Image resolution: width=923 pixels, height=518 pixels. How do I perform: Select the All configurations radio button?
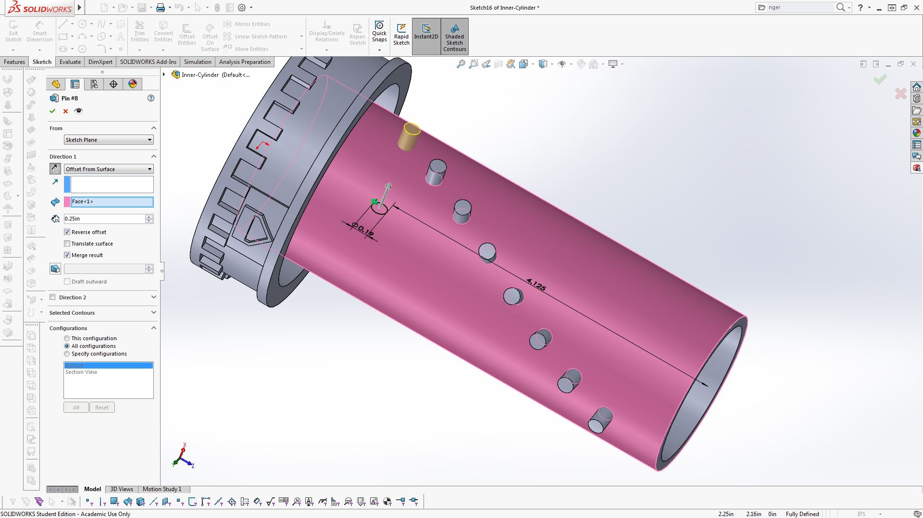tap(67, 346)
